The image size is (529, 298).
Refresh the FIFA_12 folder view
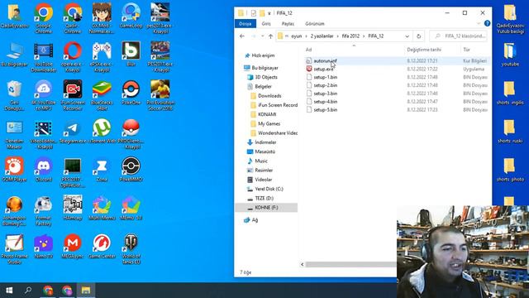pos(419,36)
